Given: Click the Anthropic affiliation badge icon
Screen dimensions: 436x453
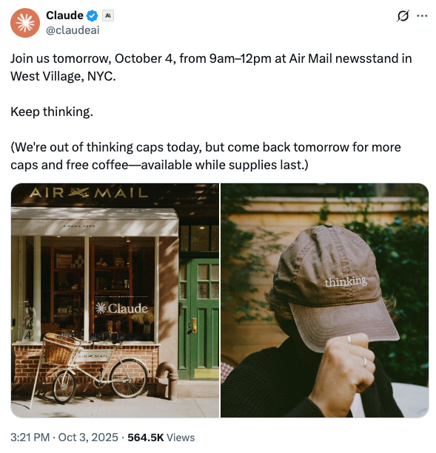Looking at the screenshot, I should 108,16.
